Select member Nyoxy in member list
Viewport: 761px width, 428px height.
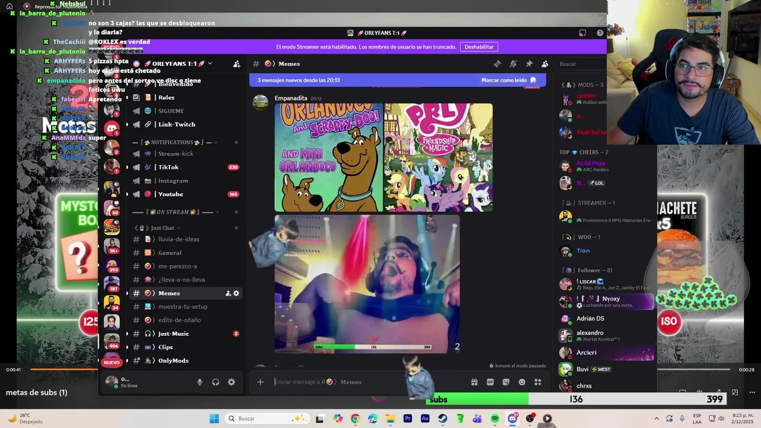coord(606,301)
